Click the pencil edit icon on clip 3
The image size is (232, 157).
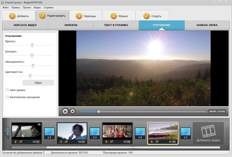pos(66,142)
